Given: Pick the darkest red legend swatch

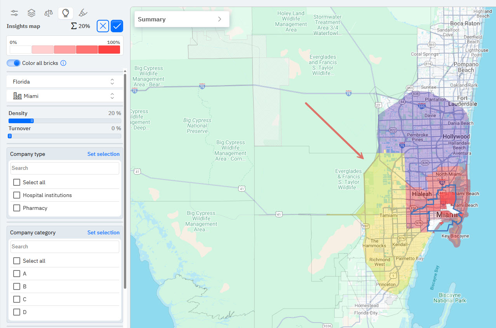Looking at the screenshot, I should click(x=109, y=50).
